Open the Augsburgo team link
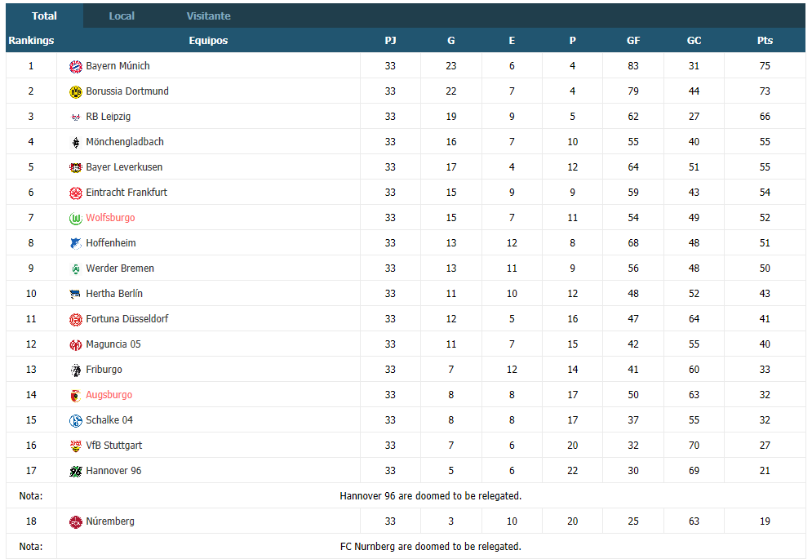The height and width of the screenshot is (559, 812). 109,395
